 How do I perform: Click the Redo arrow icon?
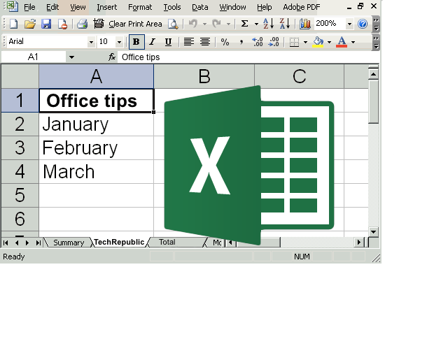pos(217,24)
